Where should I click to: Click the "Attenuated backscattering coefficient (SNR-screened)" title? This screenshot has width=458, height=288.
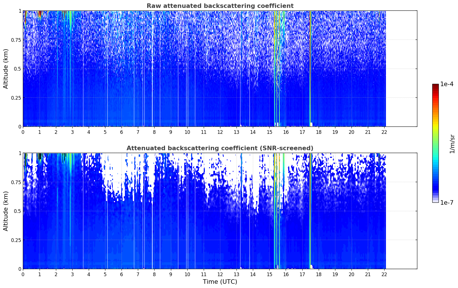click(x=220, y=148)
